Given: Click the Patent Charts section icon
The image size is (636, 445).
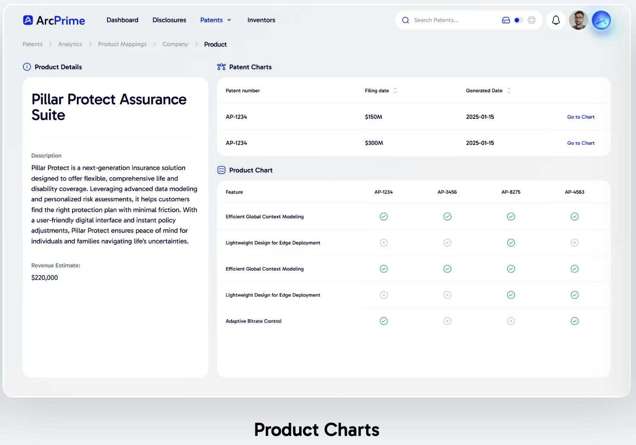Looking at the screenshot, I should coord(221,67).
